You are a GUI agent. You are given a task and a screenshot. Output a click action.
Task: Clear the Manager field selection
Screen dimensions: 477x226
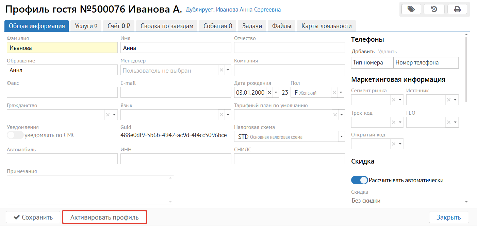(x=221, y=70)
